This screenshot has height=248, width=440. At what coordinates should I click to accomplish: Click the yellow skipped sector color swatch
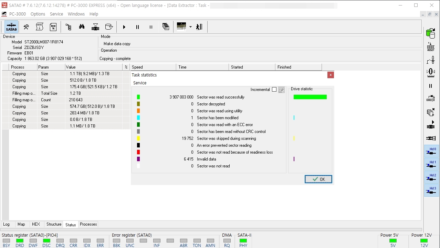[x=138, y=138]
